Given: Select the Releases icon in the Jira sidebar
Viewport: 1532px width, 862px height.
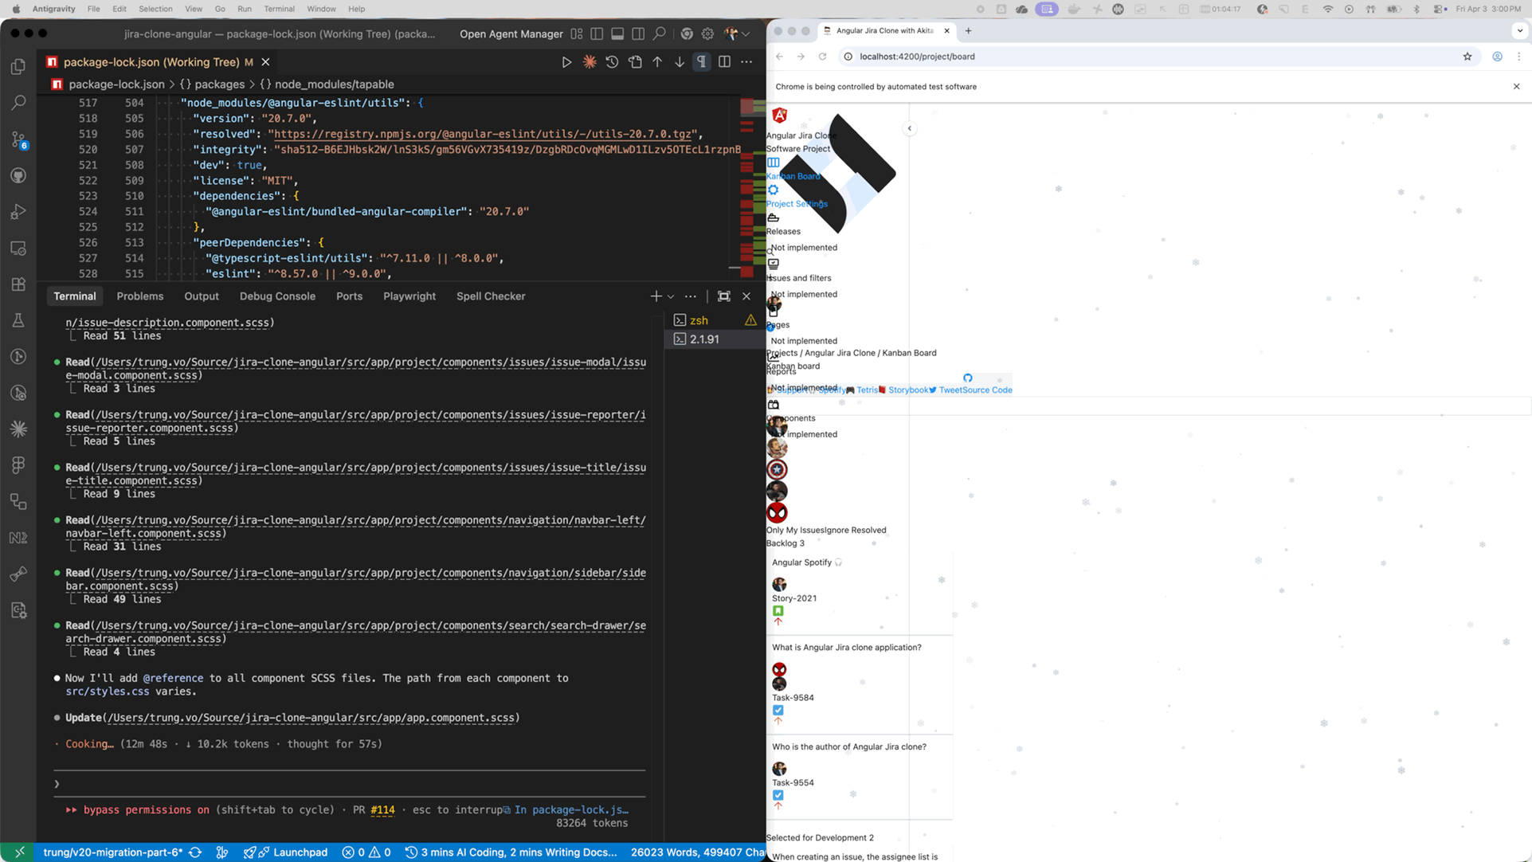Looking at the screenshot, I should pyautogui.click(x=772, y=217).
